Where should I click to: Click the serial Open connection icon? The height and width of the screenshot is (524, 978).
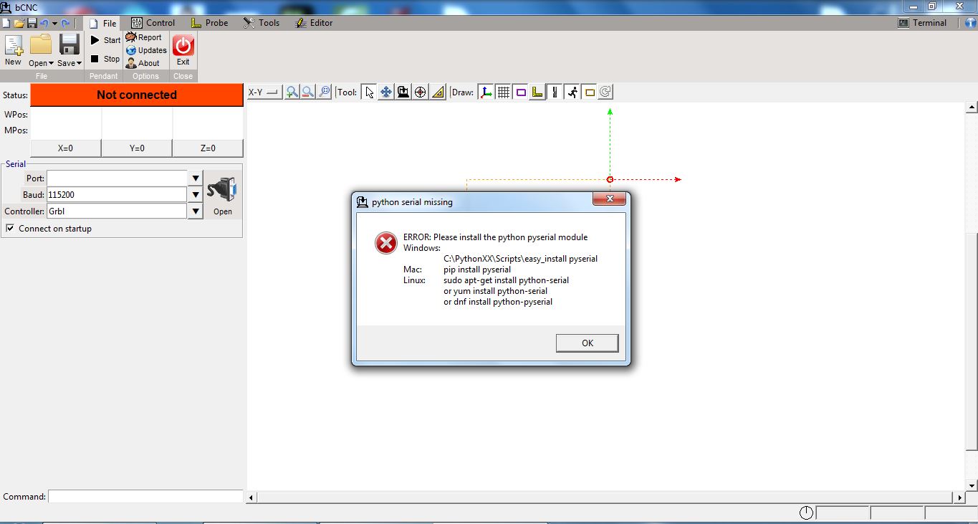pos(223,194)
